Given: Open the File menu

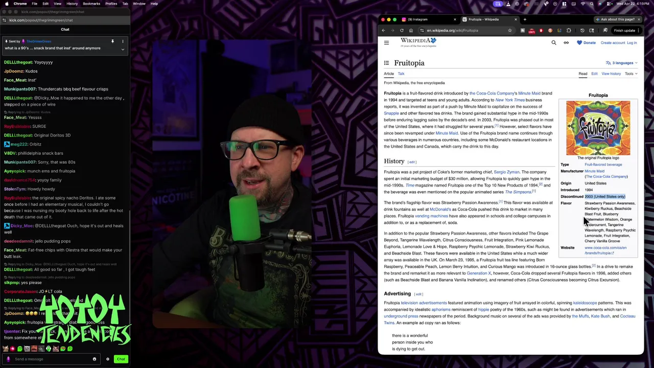Looking at the screenshot, I should (x=34, y=4).
